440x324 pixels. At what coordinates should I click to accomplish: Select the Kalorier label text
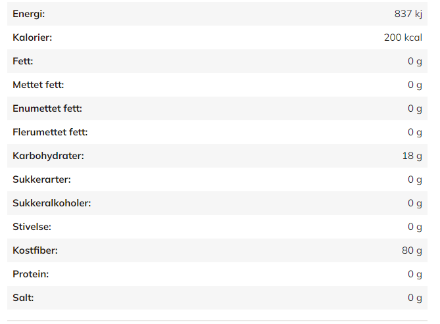pos(32,37)
